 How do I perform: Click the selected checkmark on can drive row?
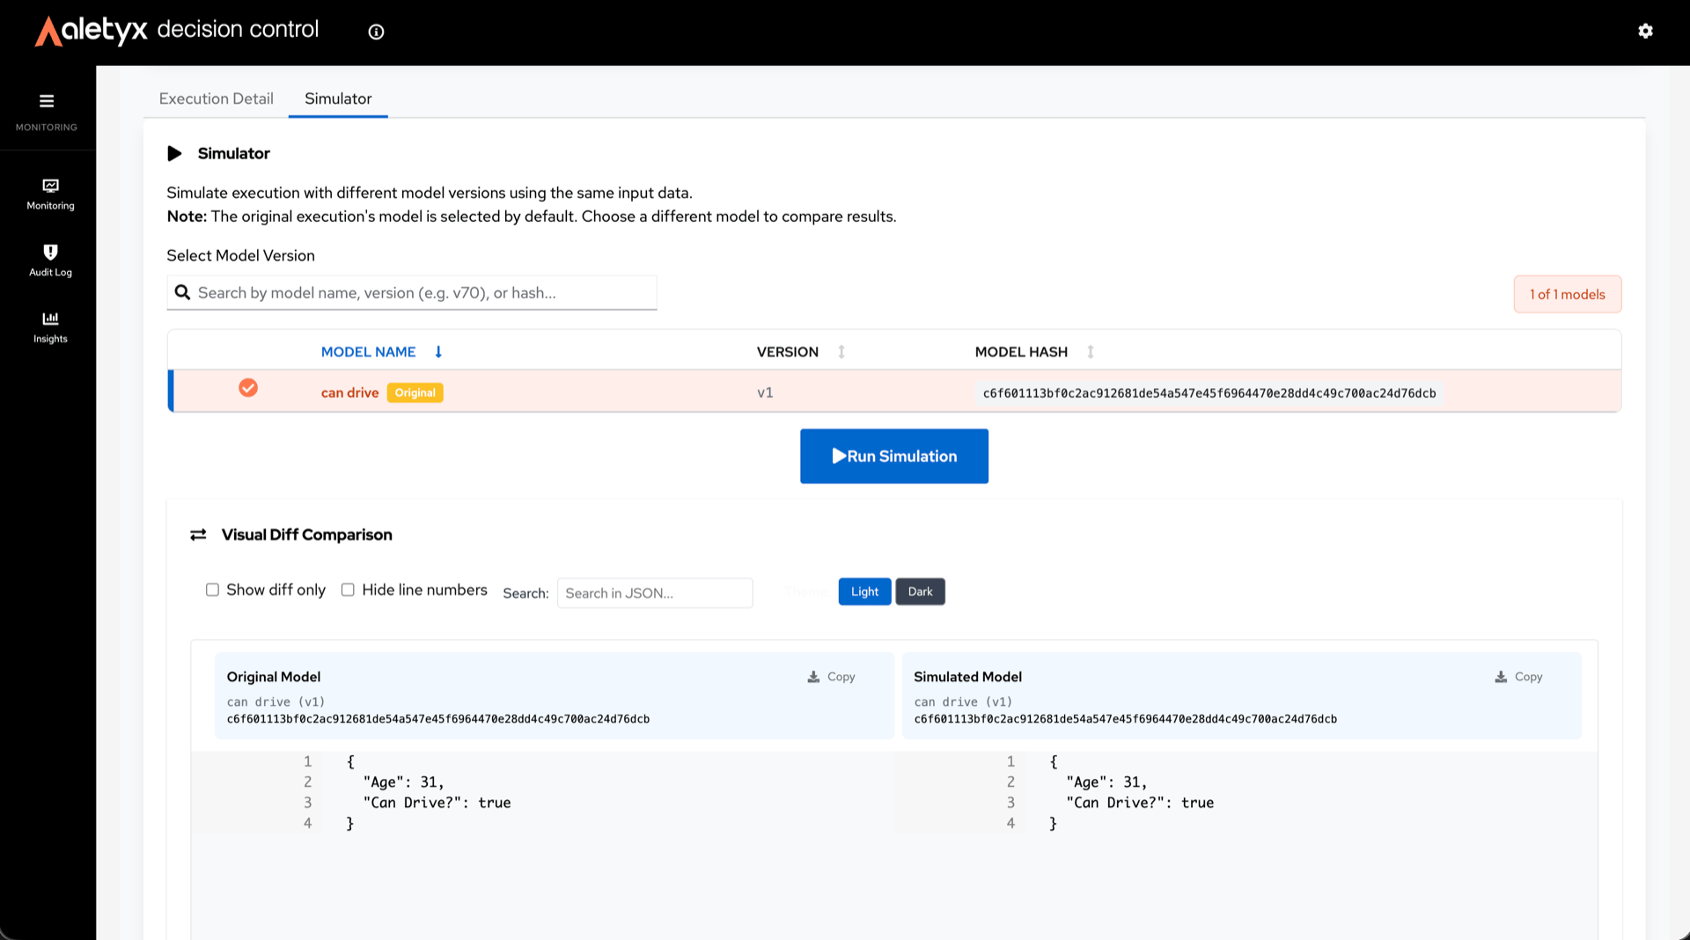coord(248,388)
